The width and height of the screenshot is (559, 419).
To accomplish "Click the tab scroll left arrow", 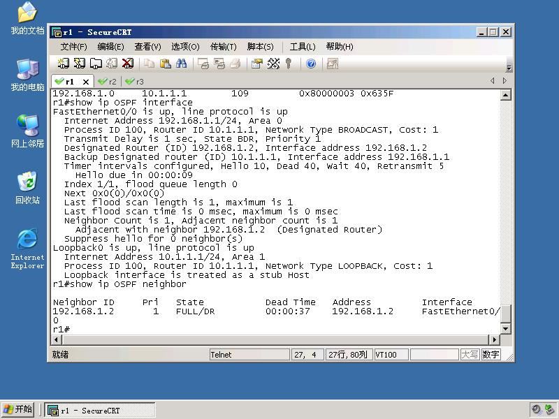I will (493, 81).
